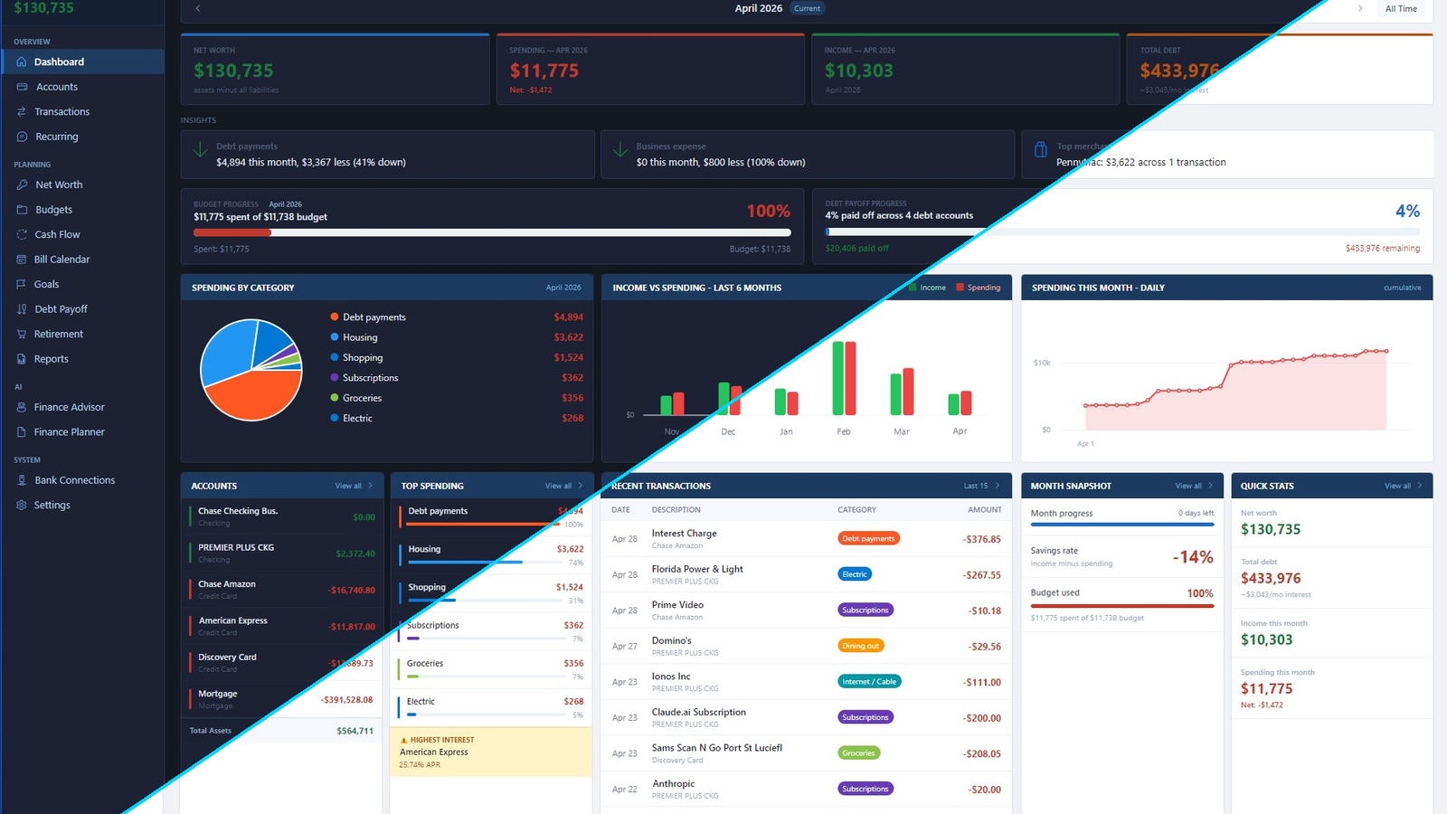Open Settings gear in sidebar
This screenshot has width=1447, height=814.
[x=22, y=505]
